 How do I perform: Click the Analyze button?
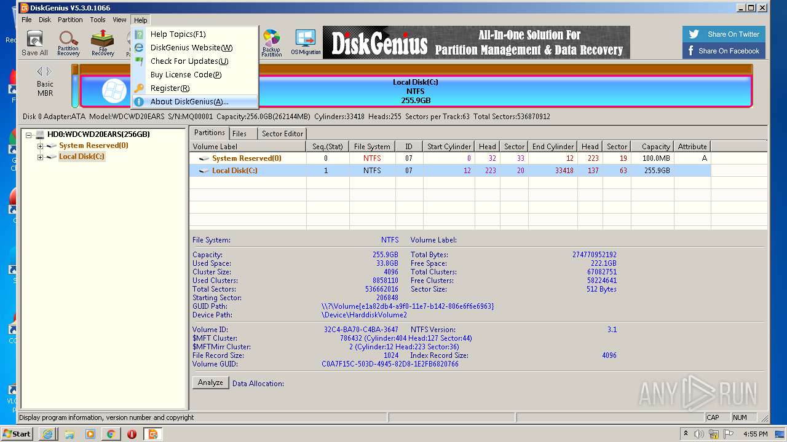coord(210,382)
